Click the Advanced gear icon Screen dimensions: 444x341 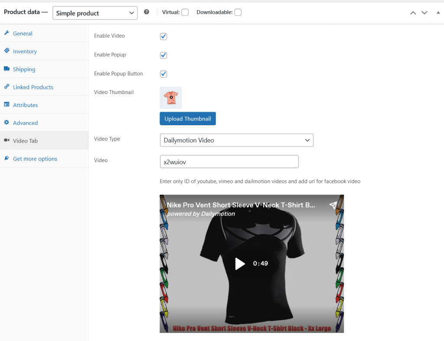coord(7,123)
